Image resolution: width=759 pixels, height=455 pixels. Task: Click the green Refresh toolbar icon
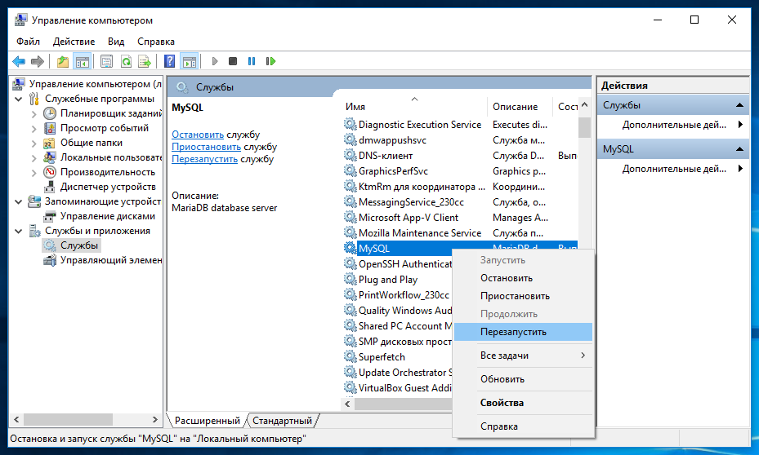(126, 61)
